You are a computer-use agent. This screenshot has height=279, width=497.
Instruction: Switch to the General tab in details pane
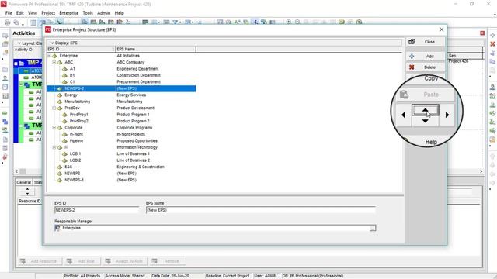(x=24, y=182)
